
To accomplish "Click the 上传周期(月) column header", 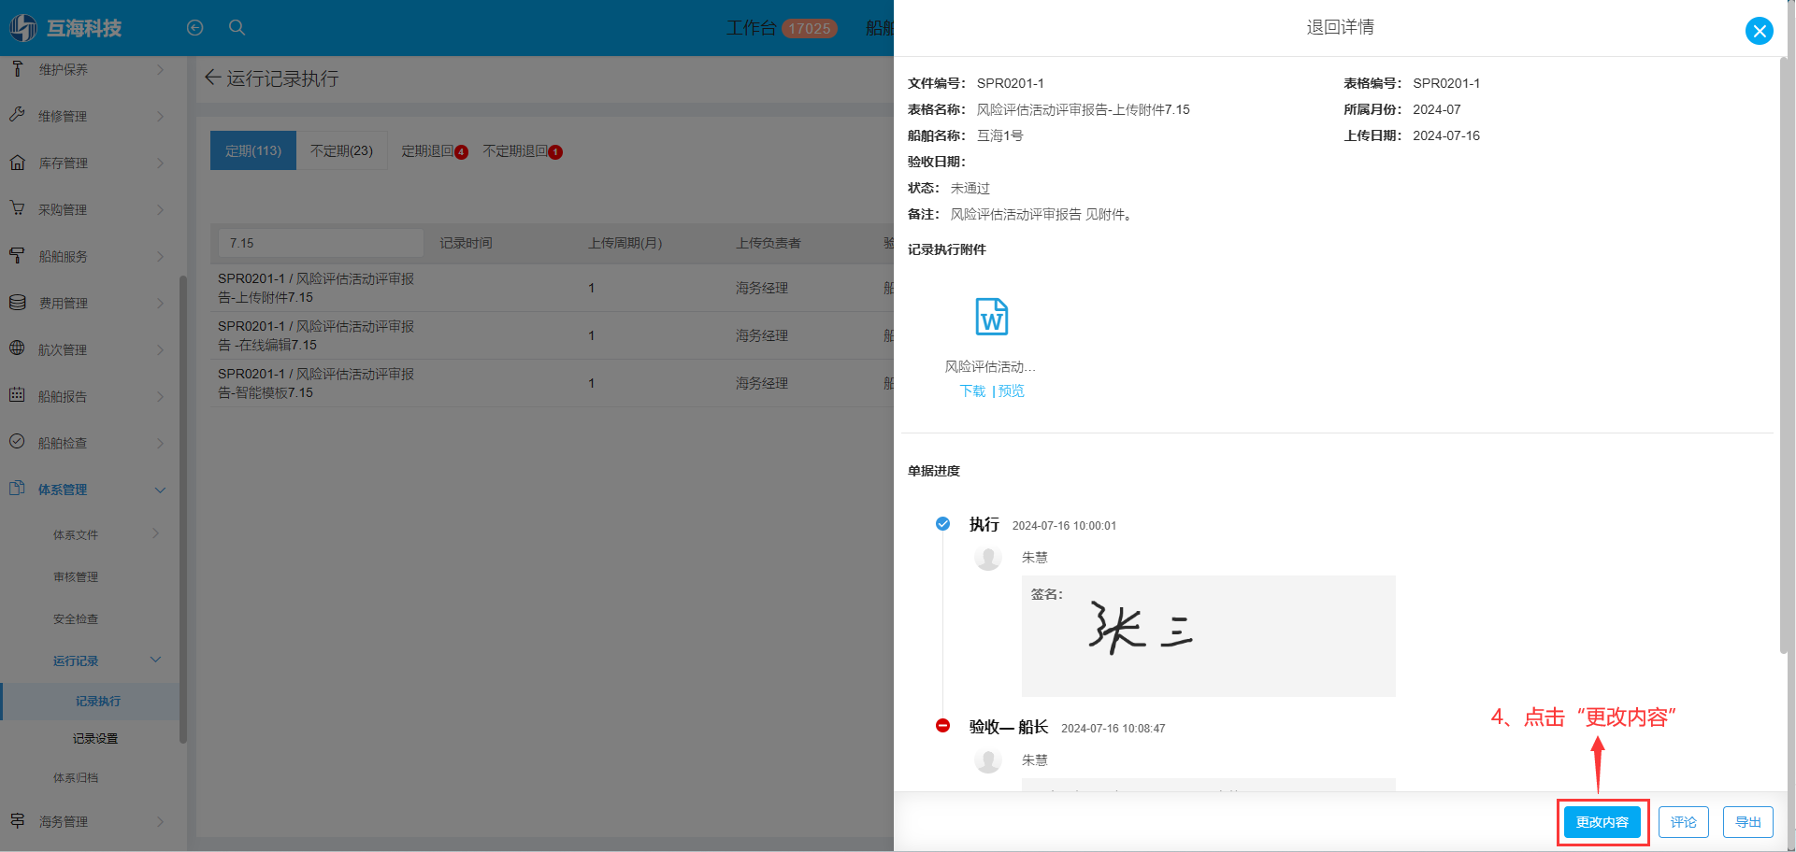I will [x=625, y=243].
